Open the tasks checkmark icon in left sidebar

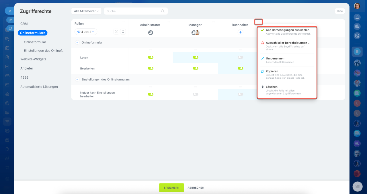tap(7, 66)
